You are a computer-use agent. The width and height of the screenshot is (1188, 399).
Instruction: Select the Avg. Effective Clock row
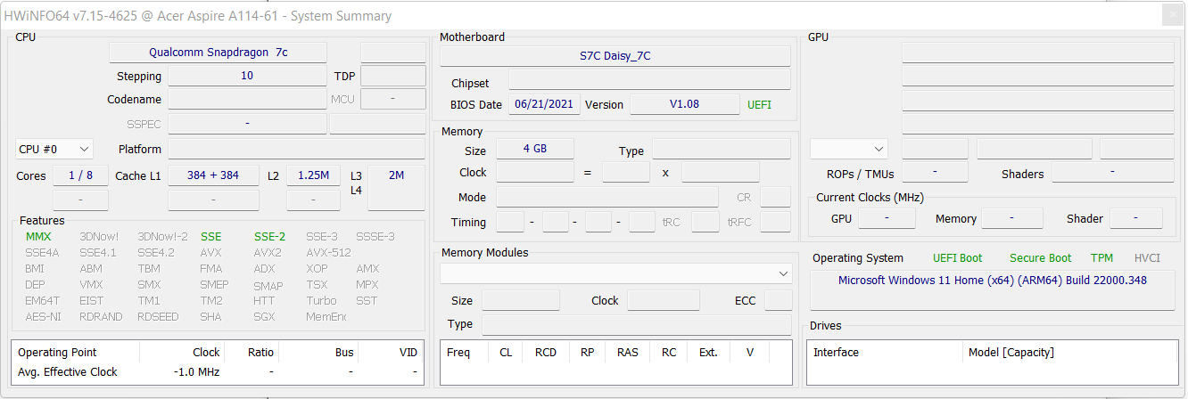68,372
